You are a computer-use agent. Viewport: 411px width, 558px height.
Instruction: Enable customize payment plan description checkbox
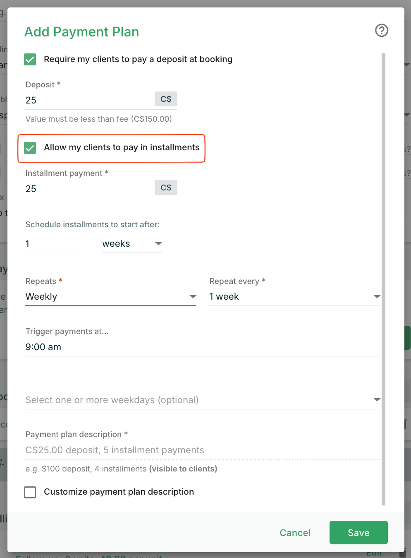click(x=30, y=492)
